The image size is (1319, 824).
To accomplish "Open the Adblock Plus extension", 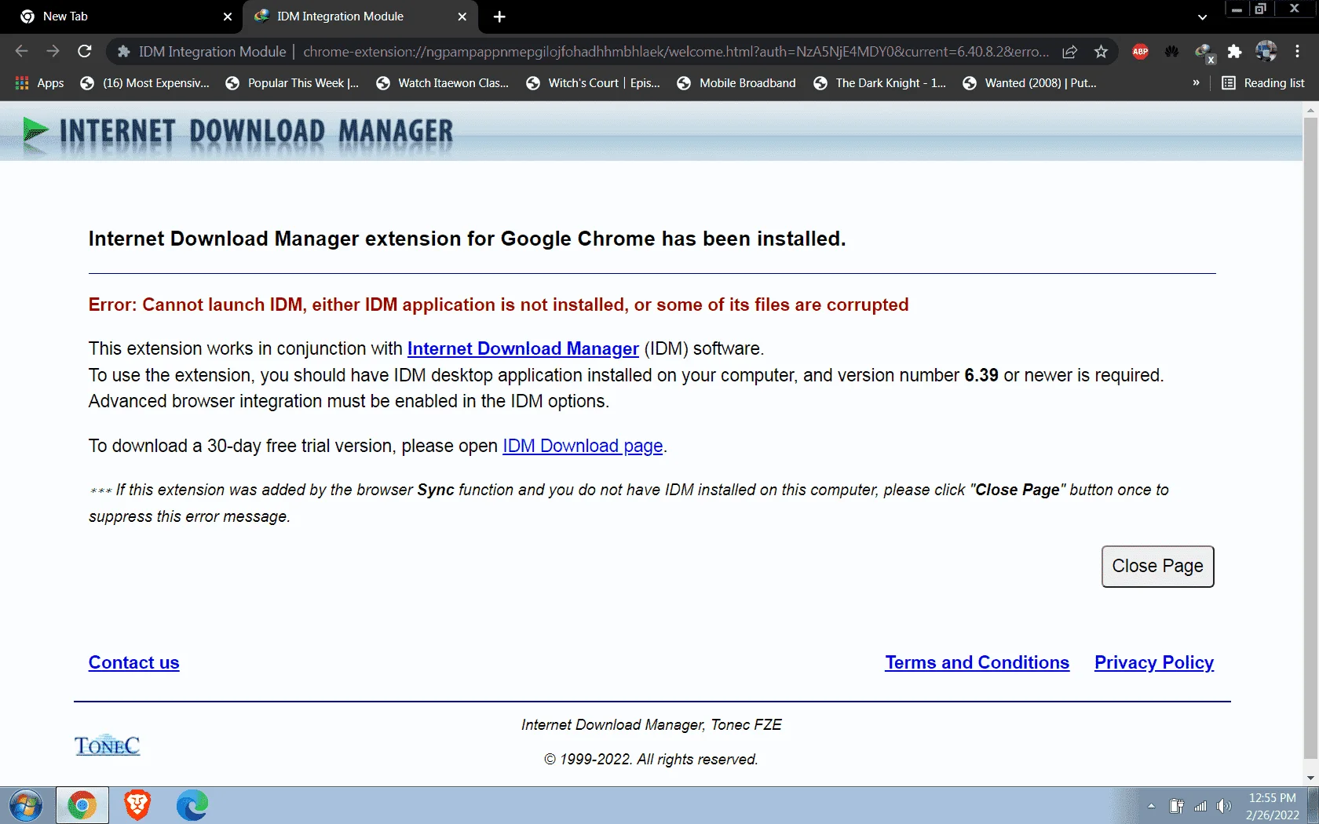I will (1140, 52).
